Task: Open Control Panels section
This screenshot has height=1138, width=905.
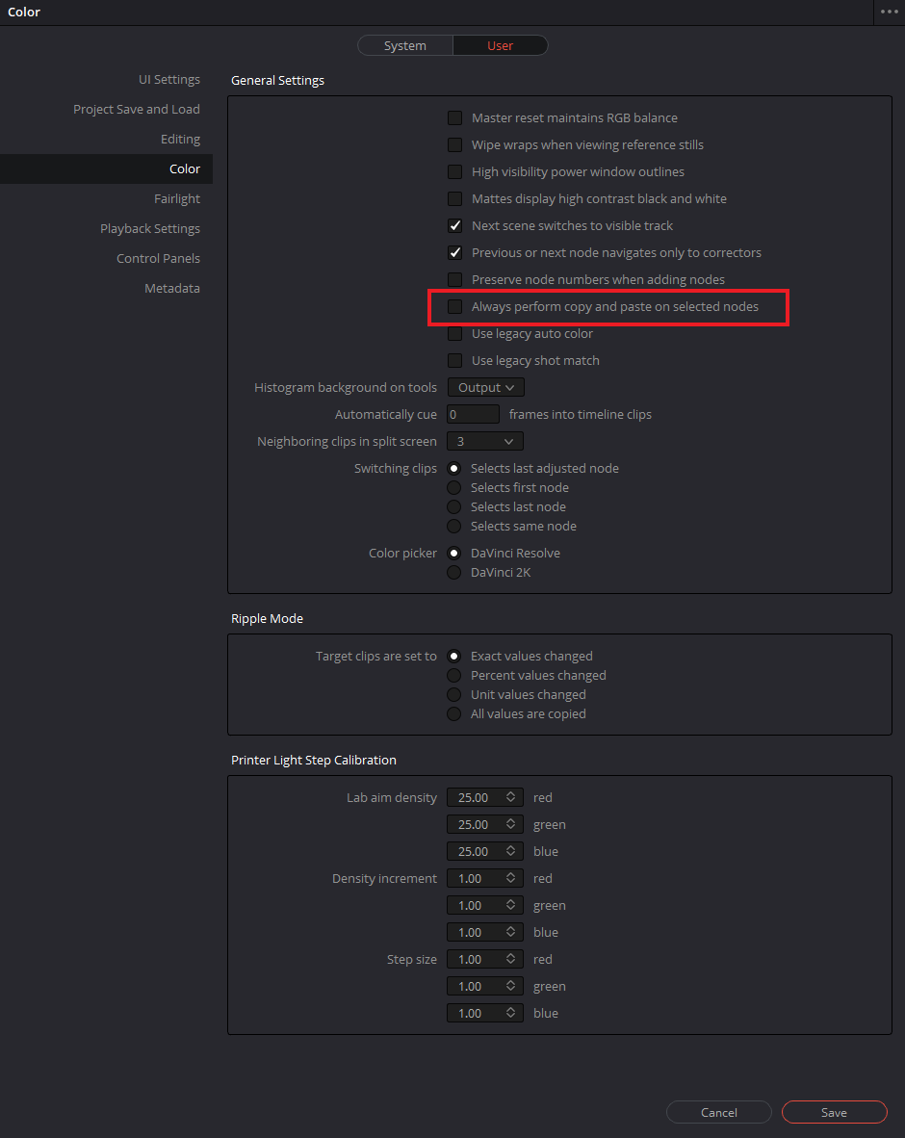Action: [x=158, y=258]
